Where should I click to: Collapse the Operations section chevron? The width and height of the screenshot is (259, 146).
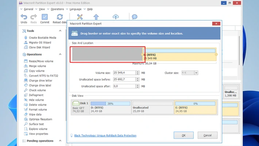point(60,54)
